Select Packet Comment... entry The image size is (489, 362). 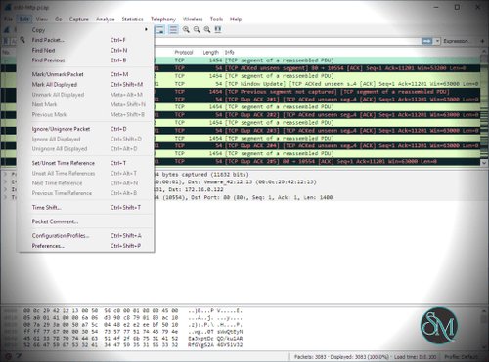85,221
